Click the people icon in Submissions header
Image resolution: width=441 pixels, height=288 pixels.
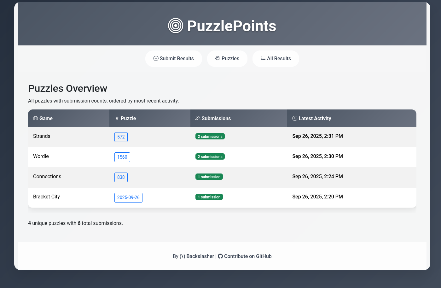pos(198,118)
